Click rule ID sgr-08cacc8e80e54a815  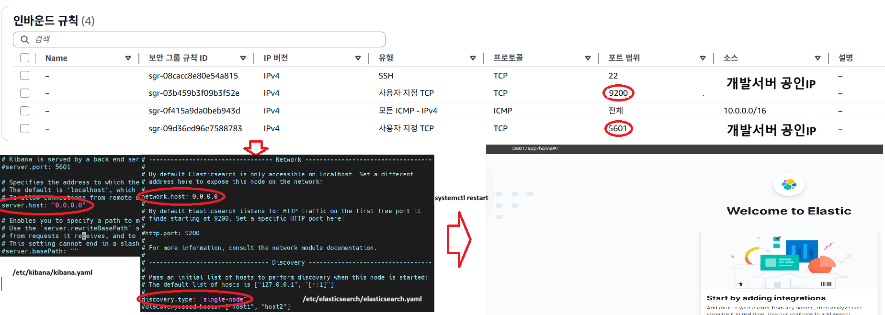tap(193, 76)
